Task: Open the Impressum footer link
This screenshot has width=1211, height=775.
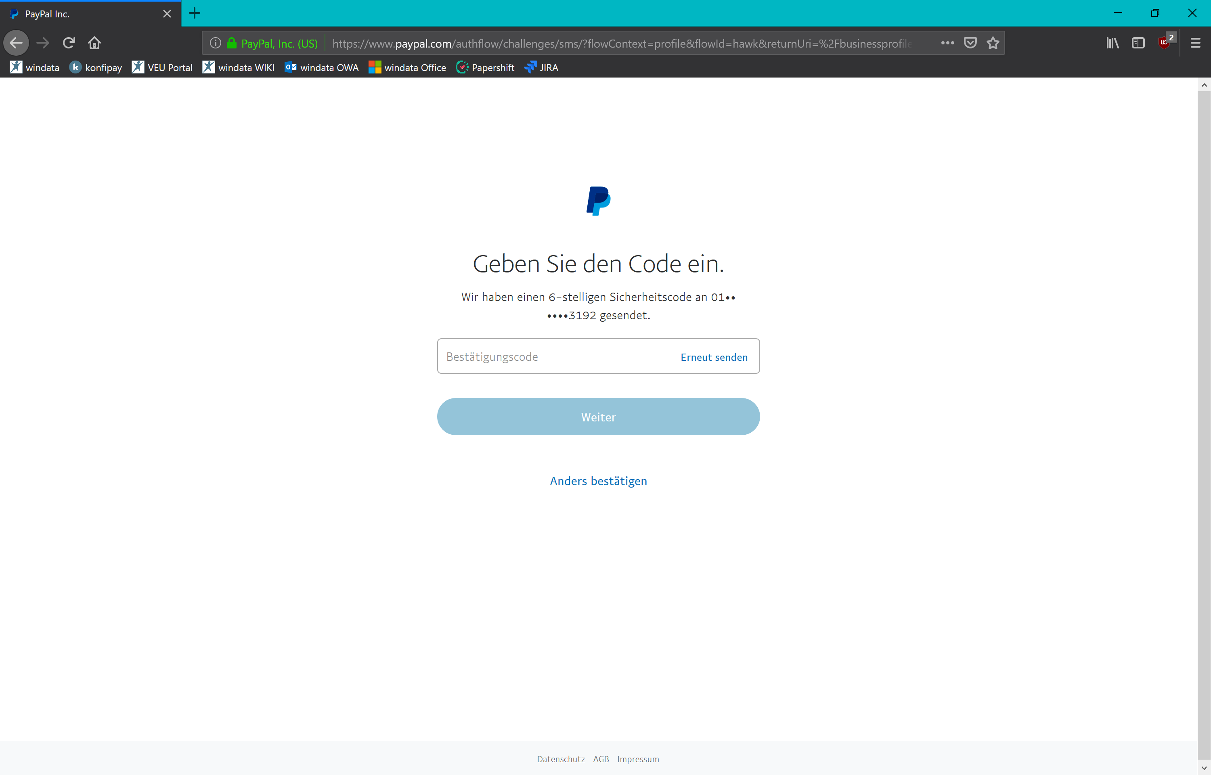Action: click(638, 759)
